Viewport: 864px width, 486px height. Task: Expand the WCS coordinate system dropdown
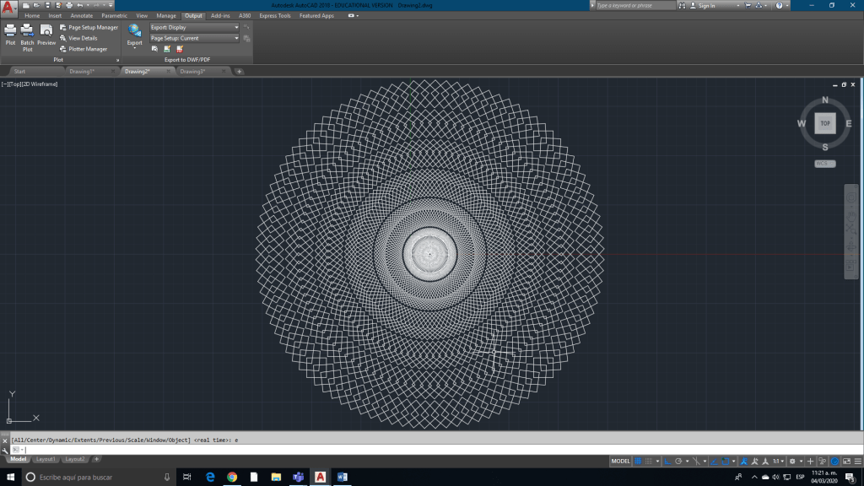pyautogui.click(x=825, y=164)
